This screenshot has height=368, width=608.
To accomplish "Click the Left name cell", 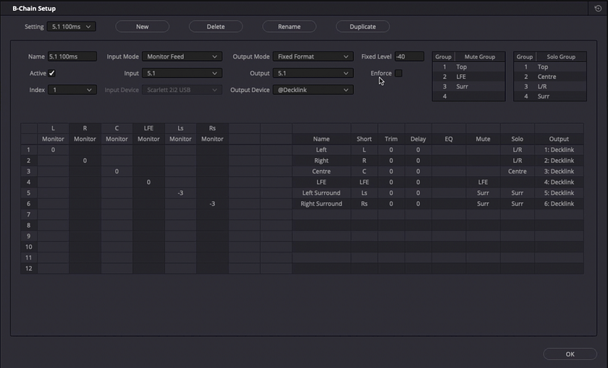I will [321, 149].
